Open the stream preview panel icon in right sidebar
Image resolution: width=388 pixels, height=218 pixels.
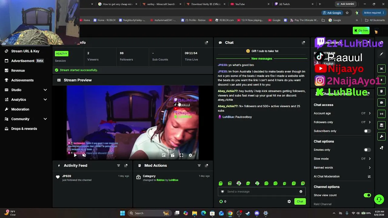click(x=382, y=69)
